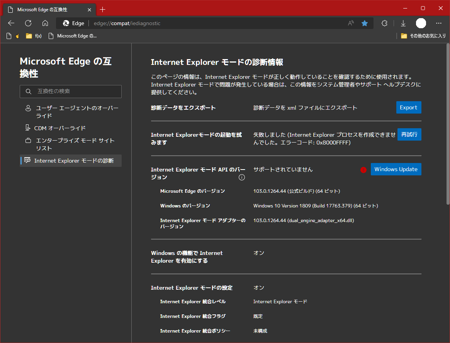The height and width of the screenshot is (343, 450).
Task: Toggle the favorites star icon
Action: (x=365, y=23)
